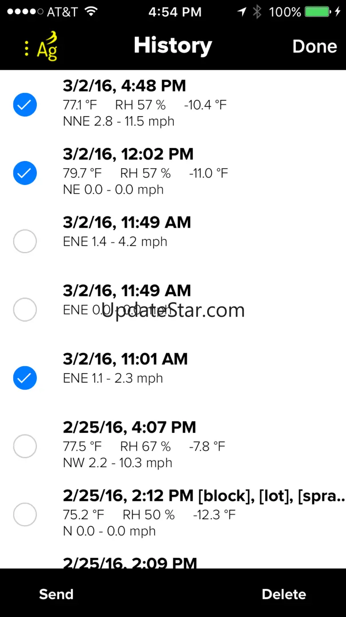Select the ENE 1.4 - 4.2 mph entry checkbox
Screen dimensions: 346x617
pyautogui.click(x=25, y=242)
